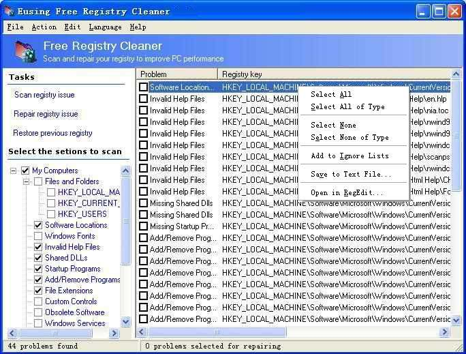Open the Help menu
Viewport: 466px width, 354px height.
click(138, 27)
